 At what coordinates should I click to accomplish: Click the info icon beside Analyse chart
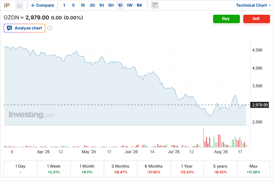[x=50, y=28]
